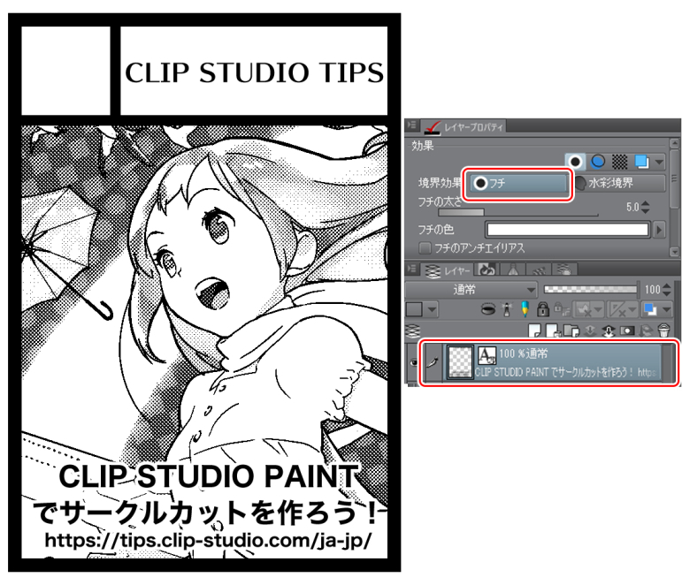Screen dimensions: 682x585
Task: Create new raster layer icon
Action: pyautogui.click(x=535, y=330)
